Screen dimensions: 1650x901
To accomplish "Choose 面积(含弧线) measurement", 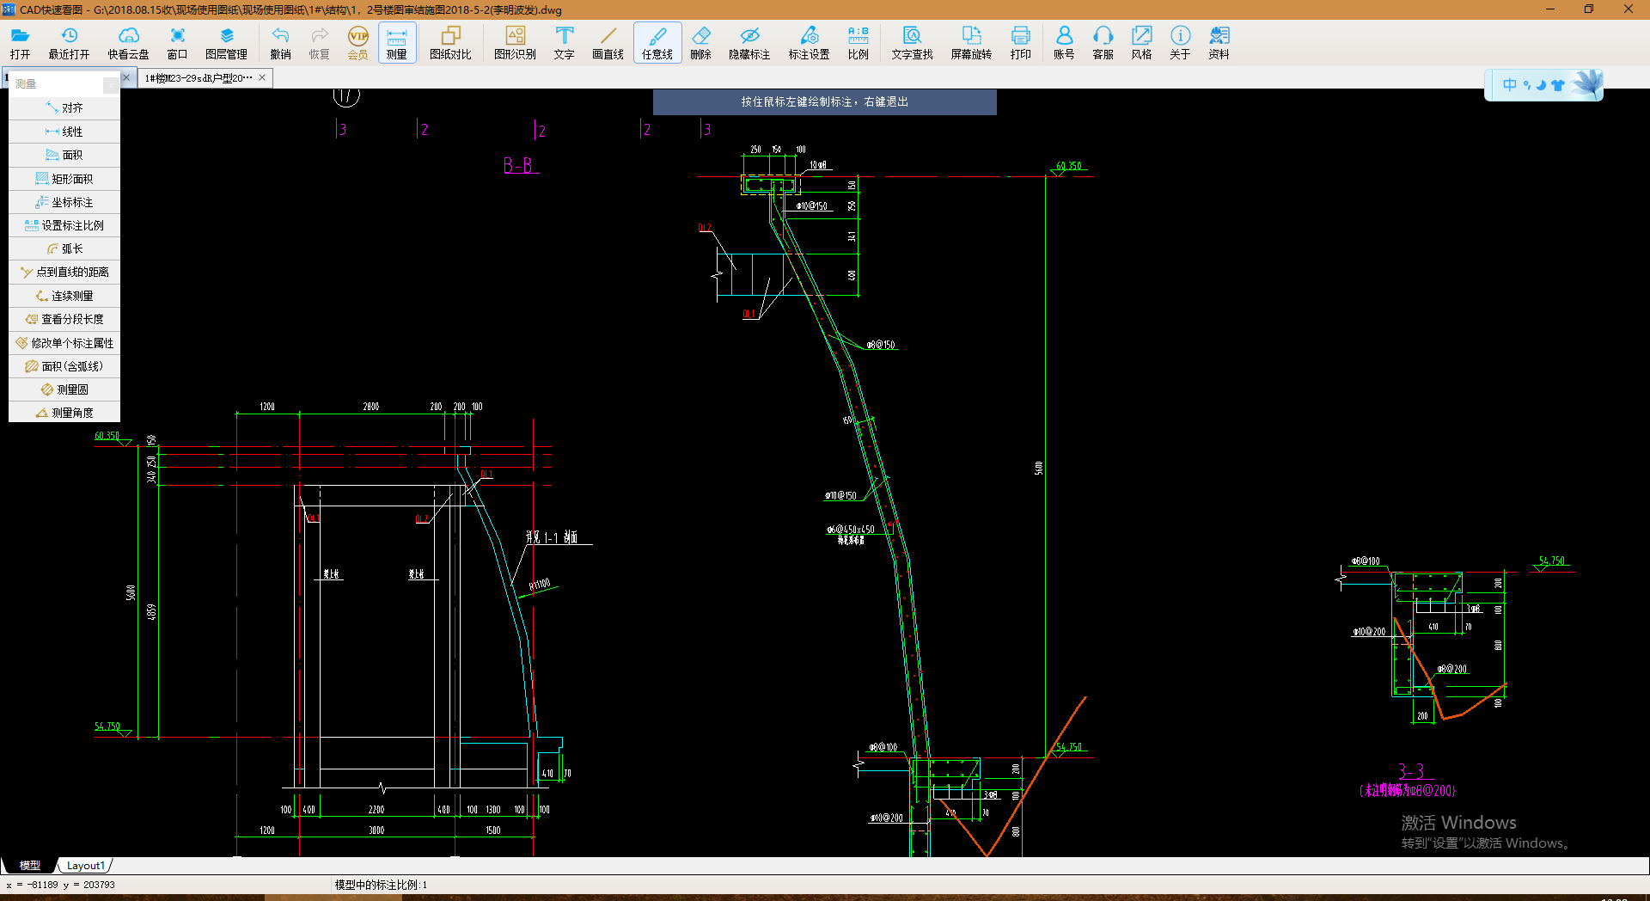I will pos(64,366).
